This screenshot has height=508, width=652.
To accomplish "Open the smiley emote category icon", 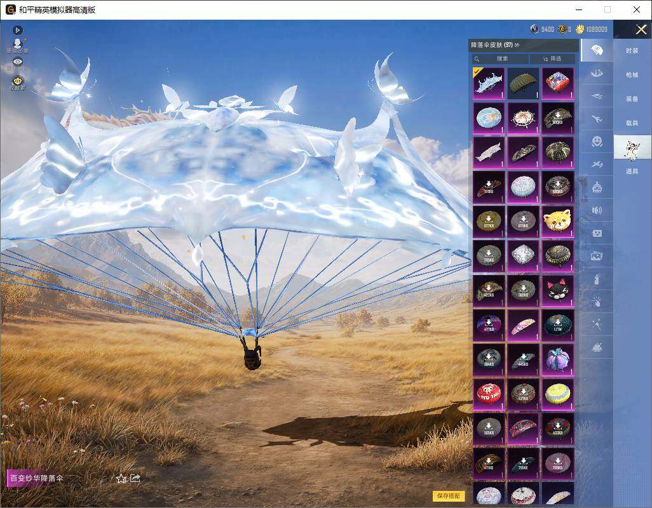I will (597, 142).
